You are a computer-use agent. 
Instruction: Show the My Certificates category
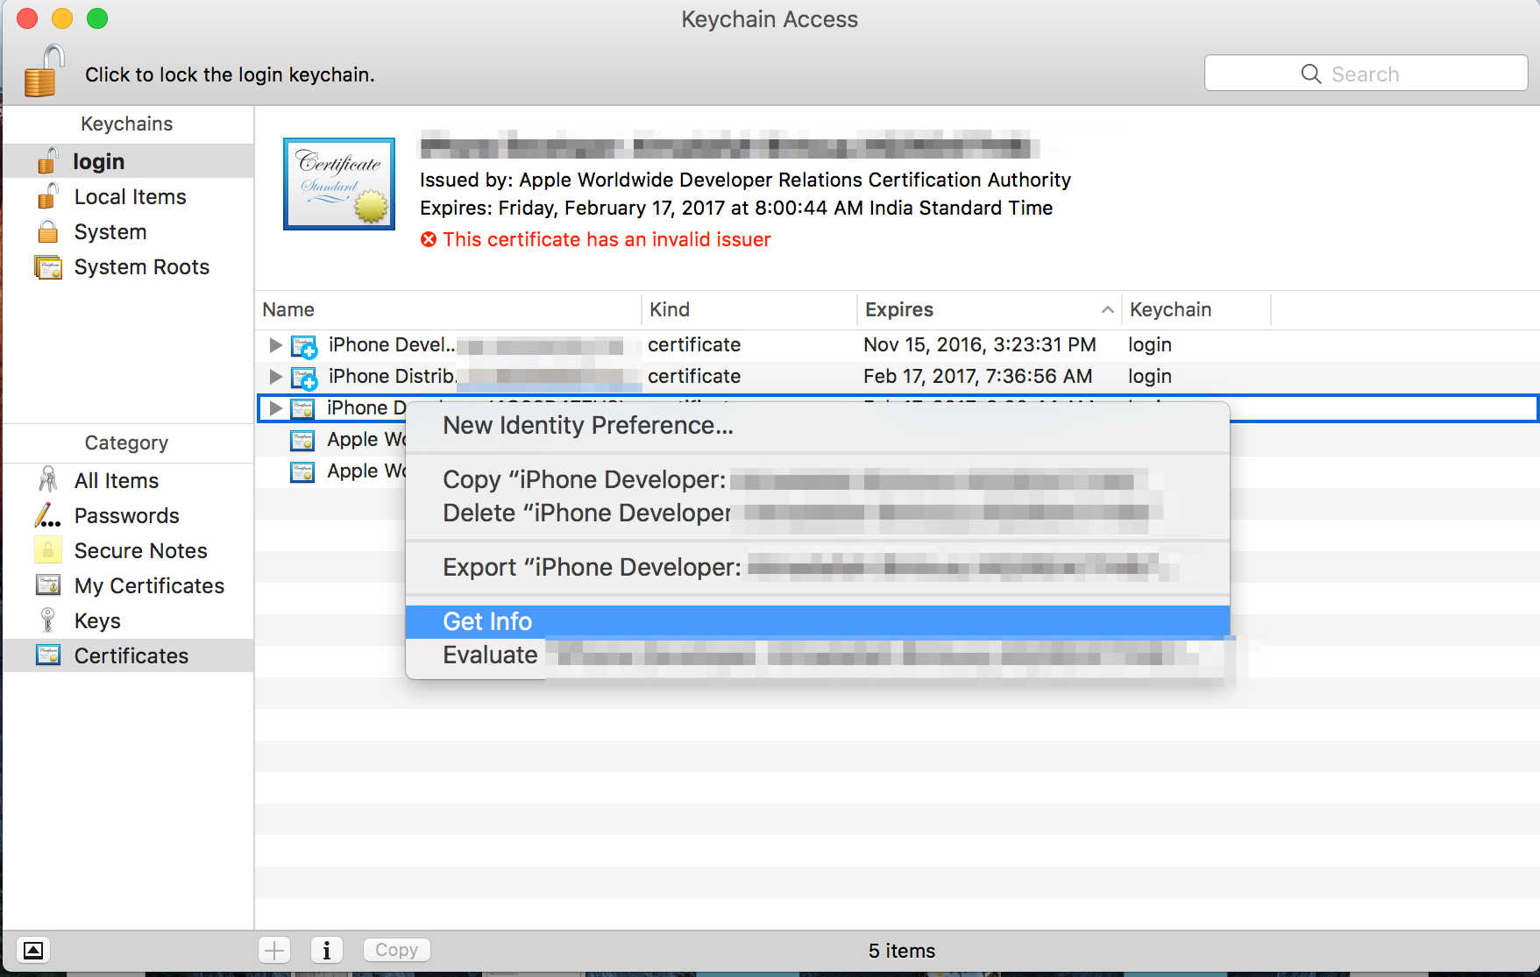tap(128, 585)
